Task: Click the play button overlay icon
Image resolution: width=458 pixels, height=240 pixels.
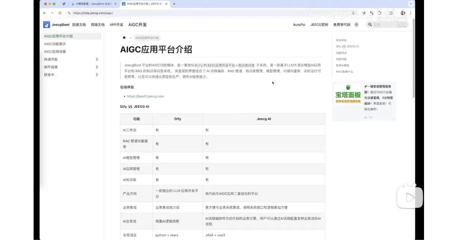Action: click(410, 197)
